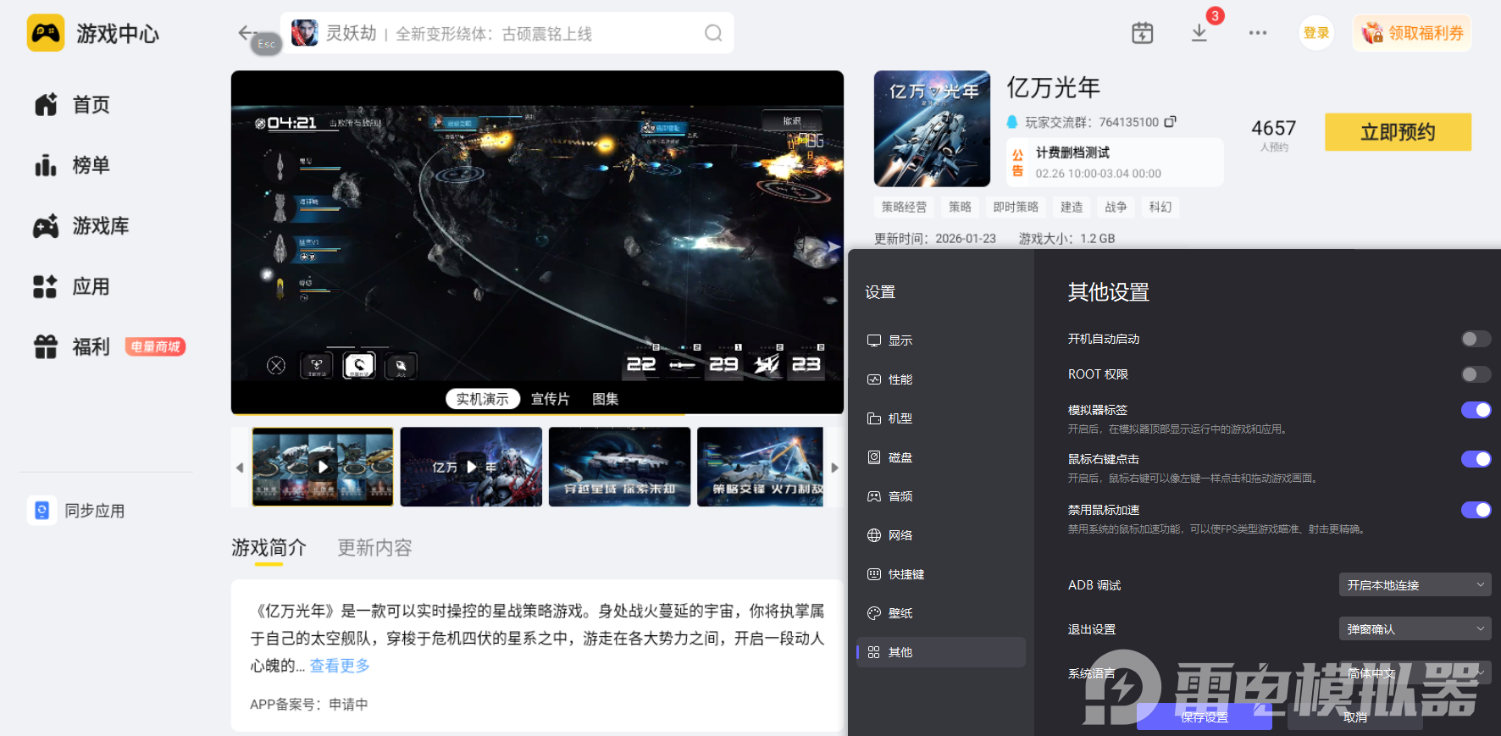Click the 查看更多 link

click(340, 666)
